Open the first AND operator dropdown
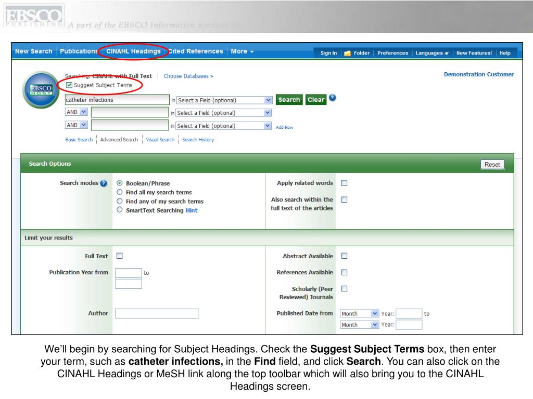The height and width of the screenshot is (399, 533). (77, 112)
